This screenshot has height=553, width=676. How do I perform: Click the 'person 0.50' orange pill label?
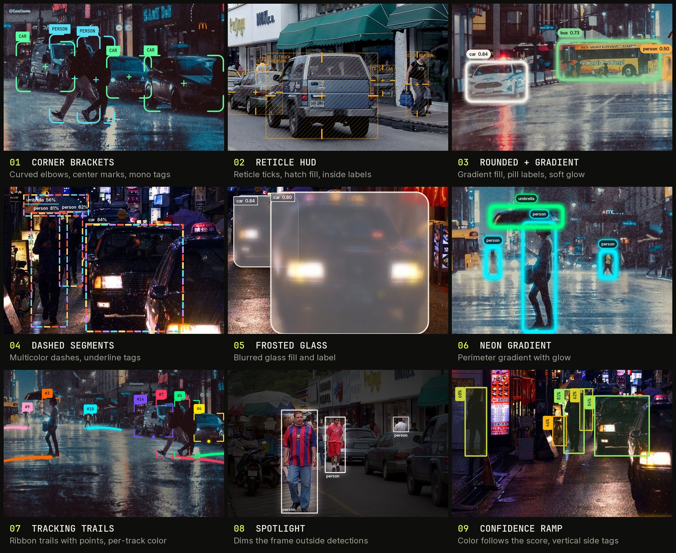[656, 49]
